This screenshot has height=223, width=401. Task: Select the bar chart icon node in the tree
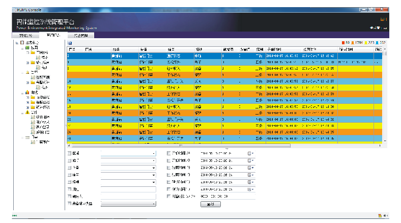click(27, 92)
